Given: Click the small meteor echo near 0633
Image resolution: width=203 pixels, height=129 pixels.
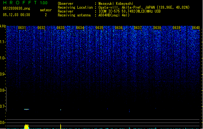Looking at the screenshot, I should (61, 110).
